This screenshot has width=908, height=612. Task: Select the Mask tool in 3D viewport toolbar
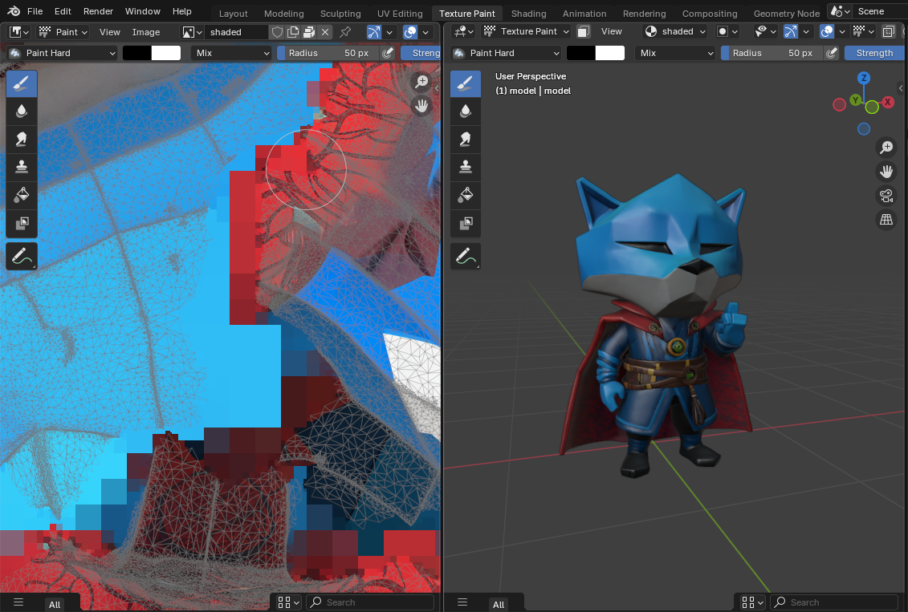466,223
